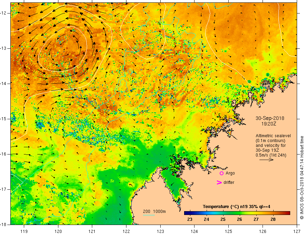The height and width of the screenshot is (235, 304).
Task: Click the latitude axis label -17
Action: coord(4,189)
